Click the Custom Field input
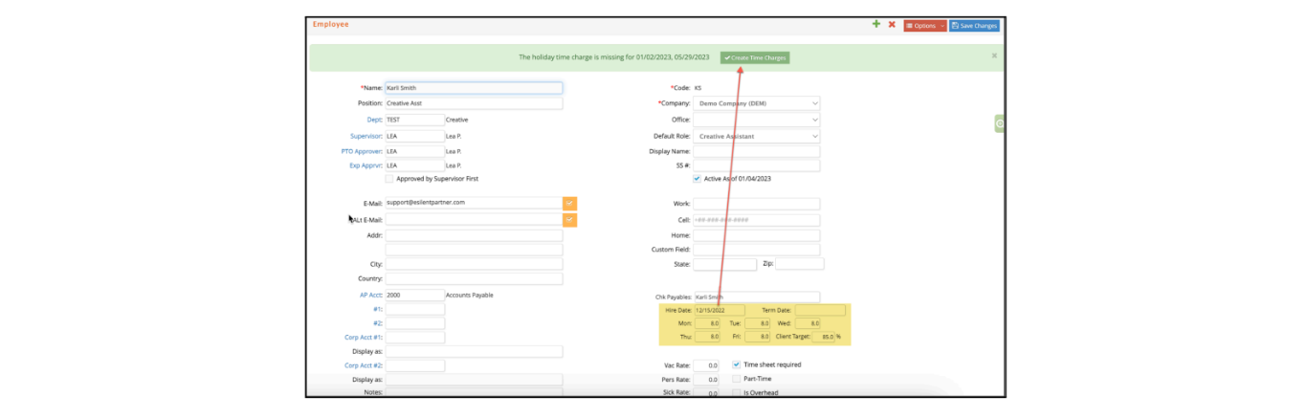Image resolution: width=1308 pixels, height=418 pixels. coord(757,250)
